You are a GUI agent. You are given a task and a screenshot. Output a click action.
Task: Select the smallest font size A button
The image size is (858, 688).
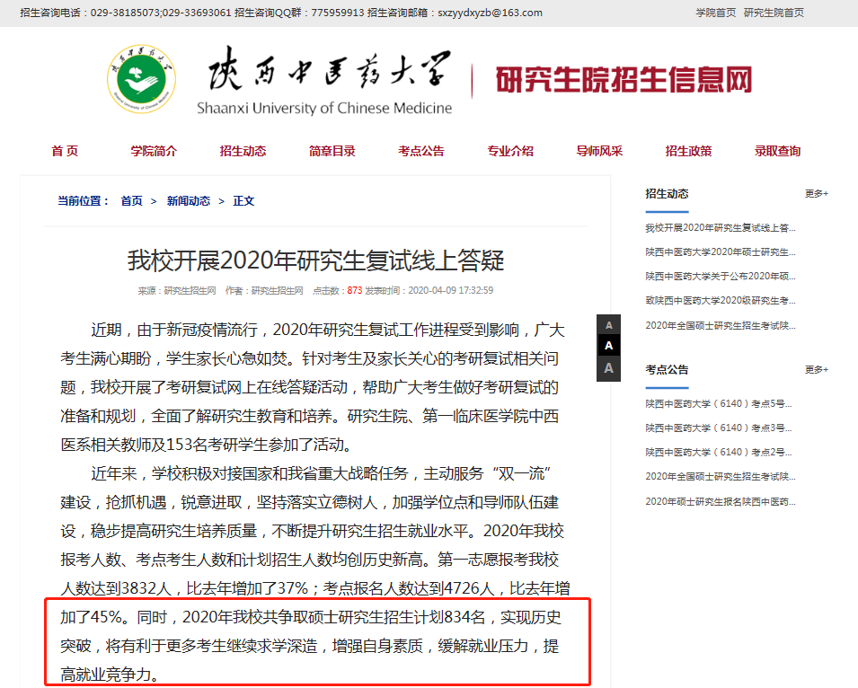tap(609, 325)
